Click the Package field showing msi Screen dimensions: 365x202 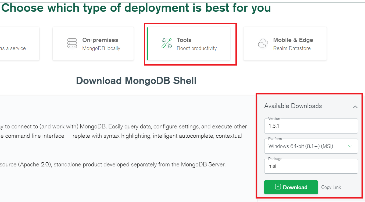point(311,166)
